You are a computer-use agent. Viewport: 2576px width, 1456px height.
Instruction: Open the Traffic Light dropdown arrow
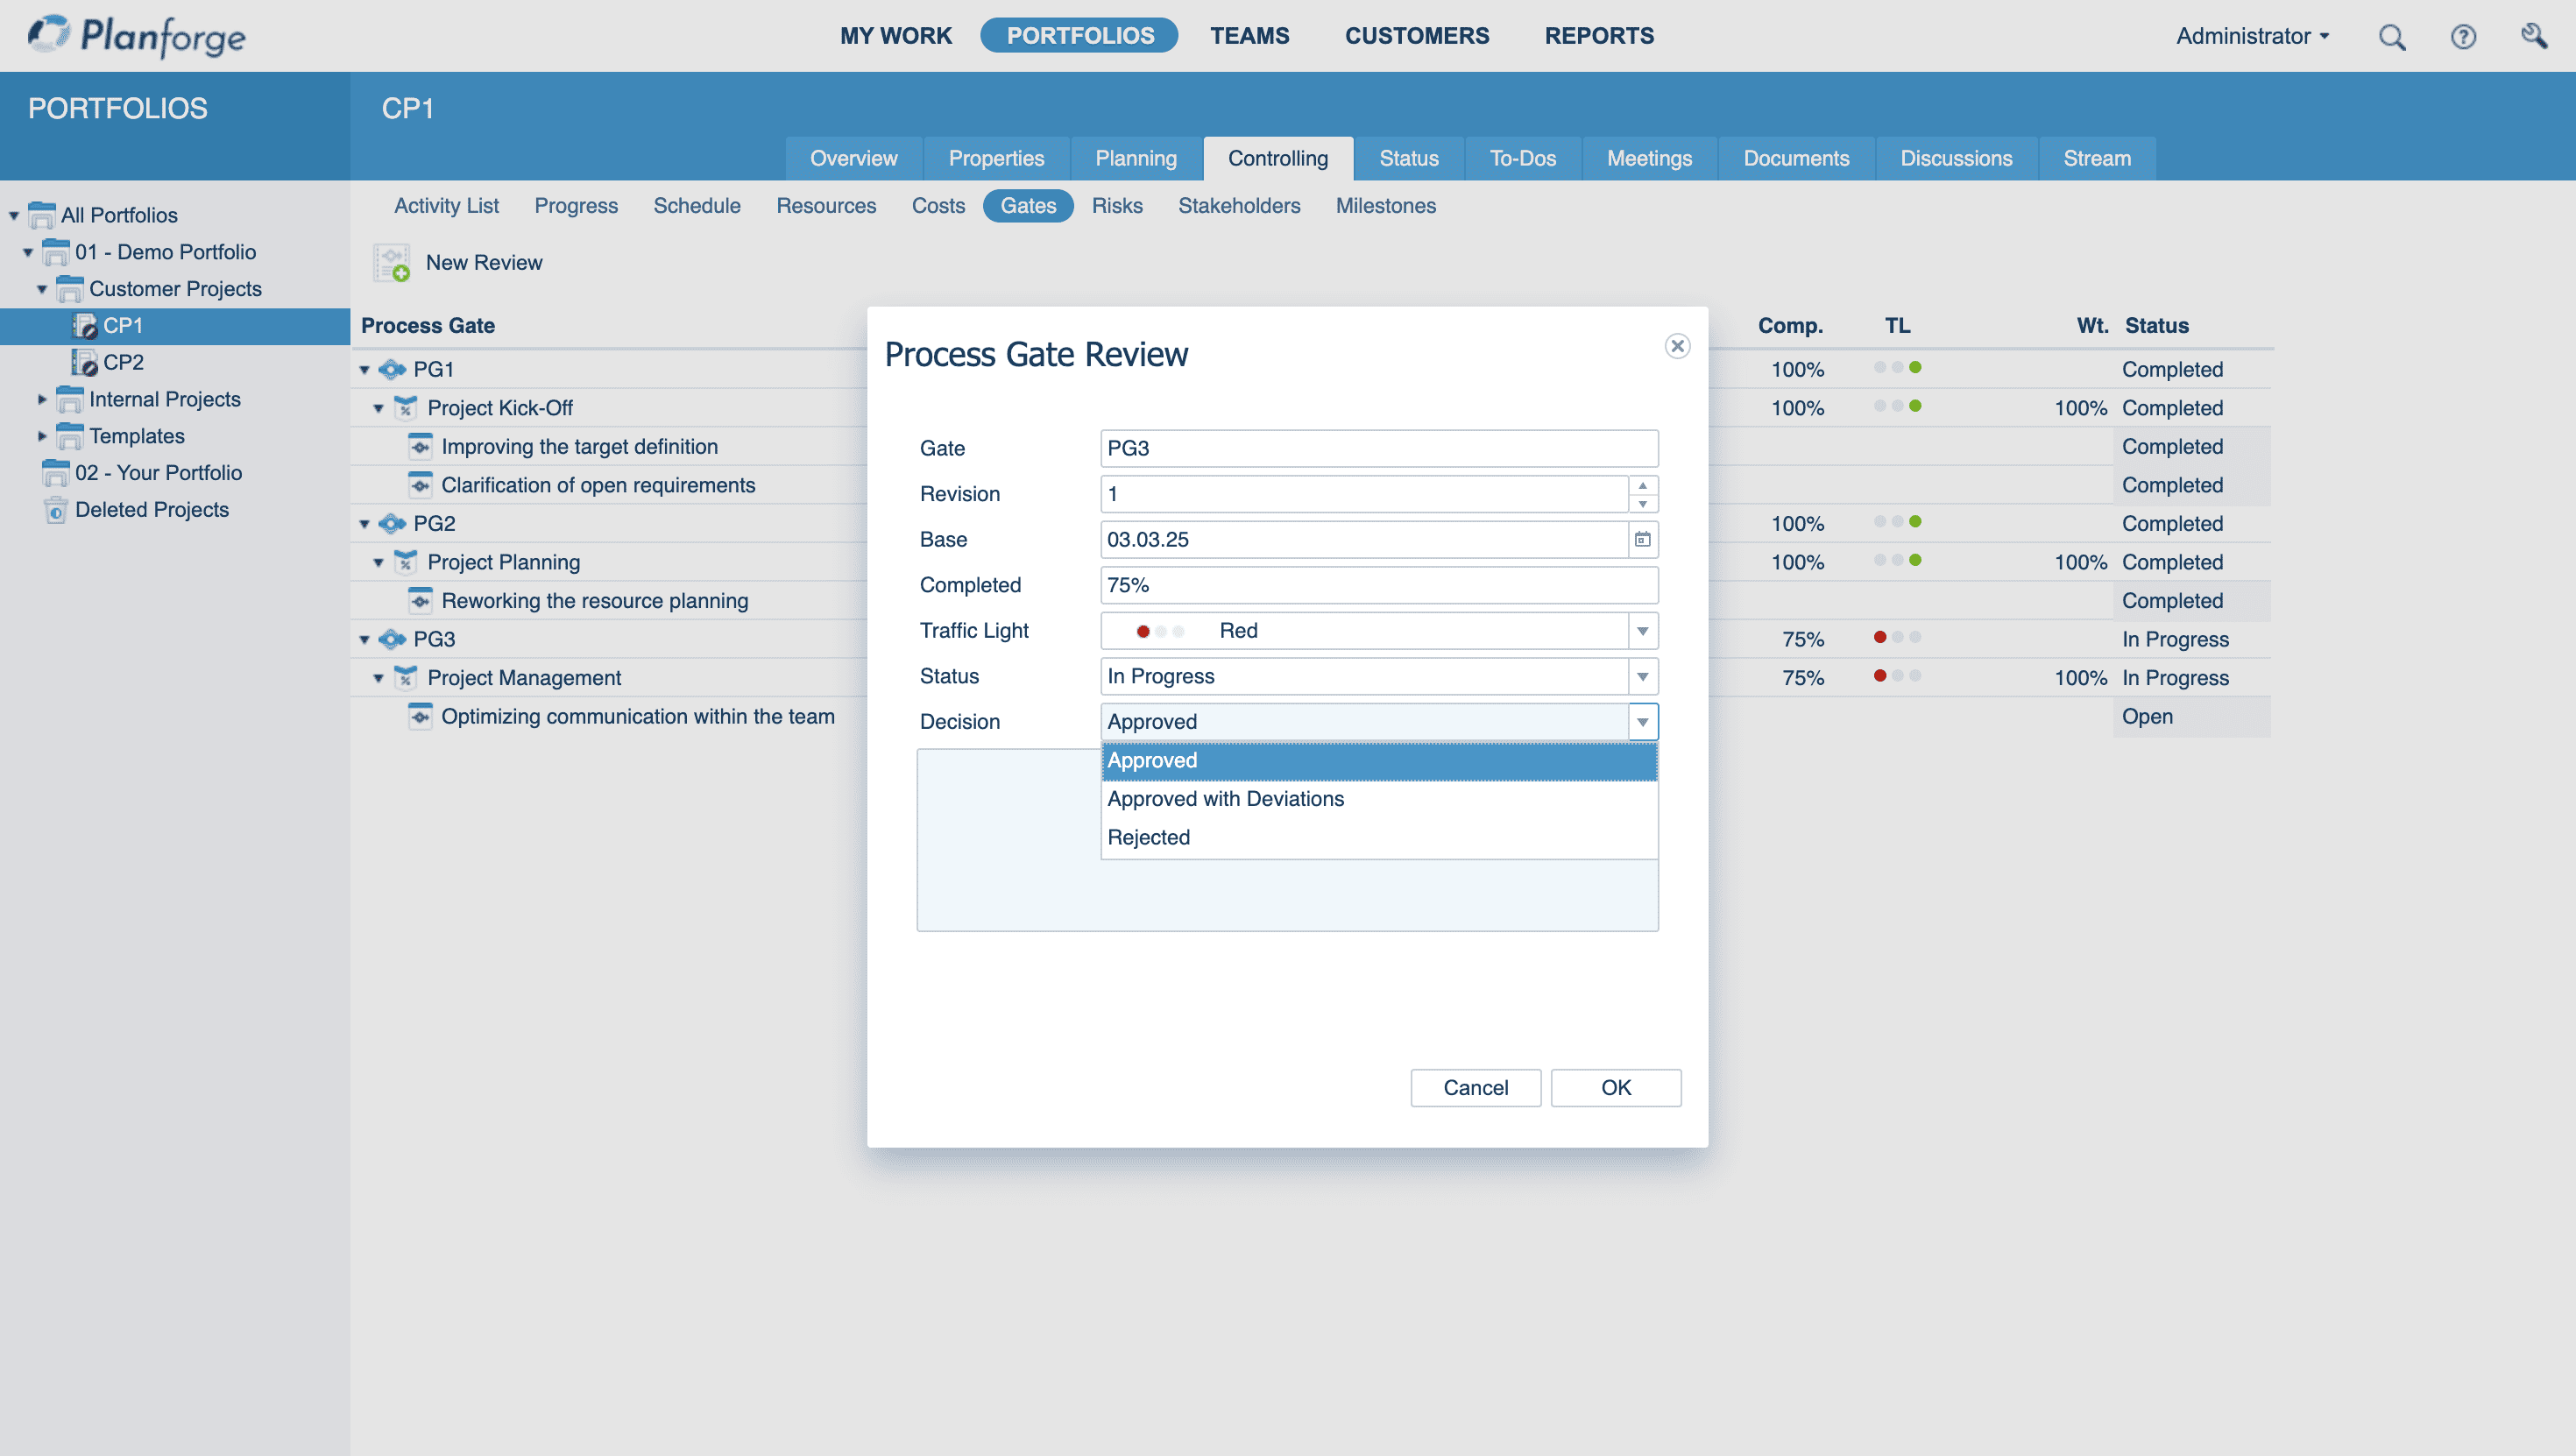1642,631
